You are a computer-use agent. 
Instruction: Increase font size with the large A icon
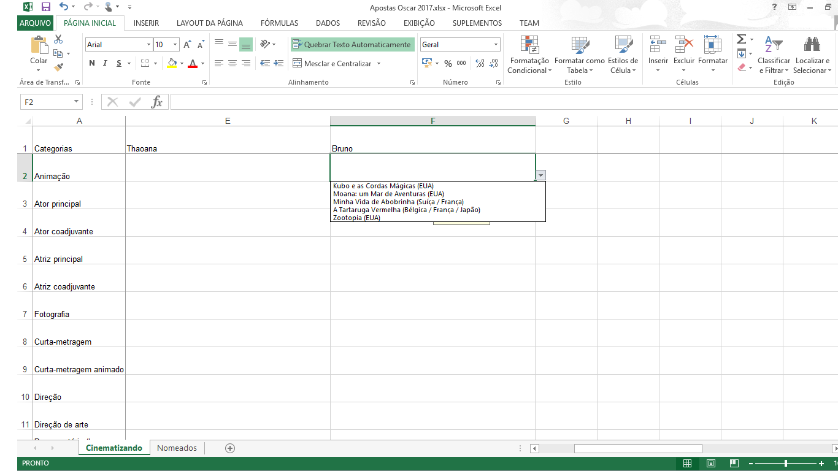click(x=188, y=45)
